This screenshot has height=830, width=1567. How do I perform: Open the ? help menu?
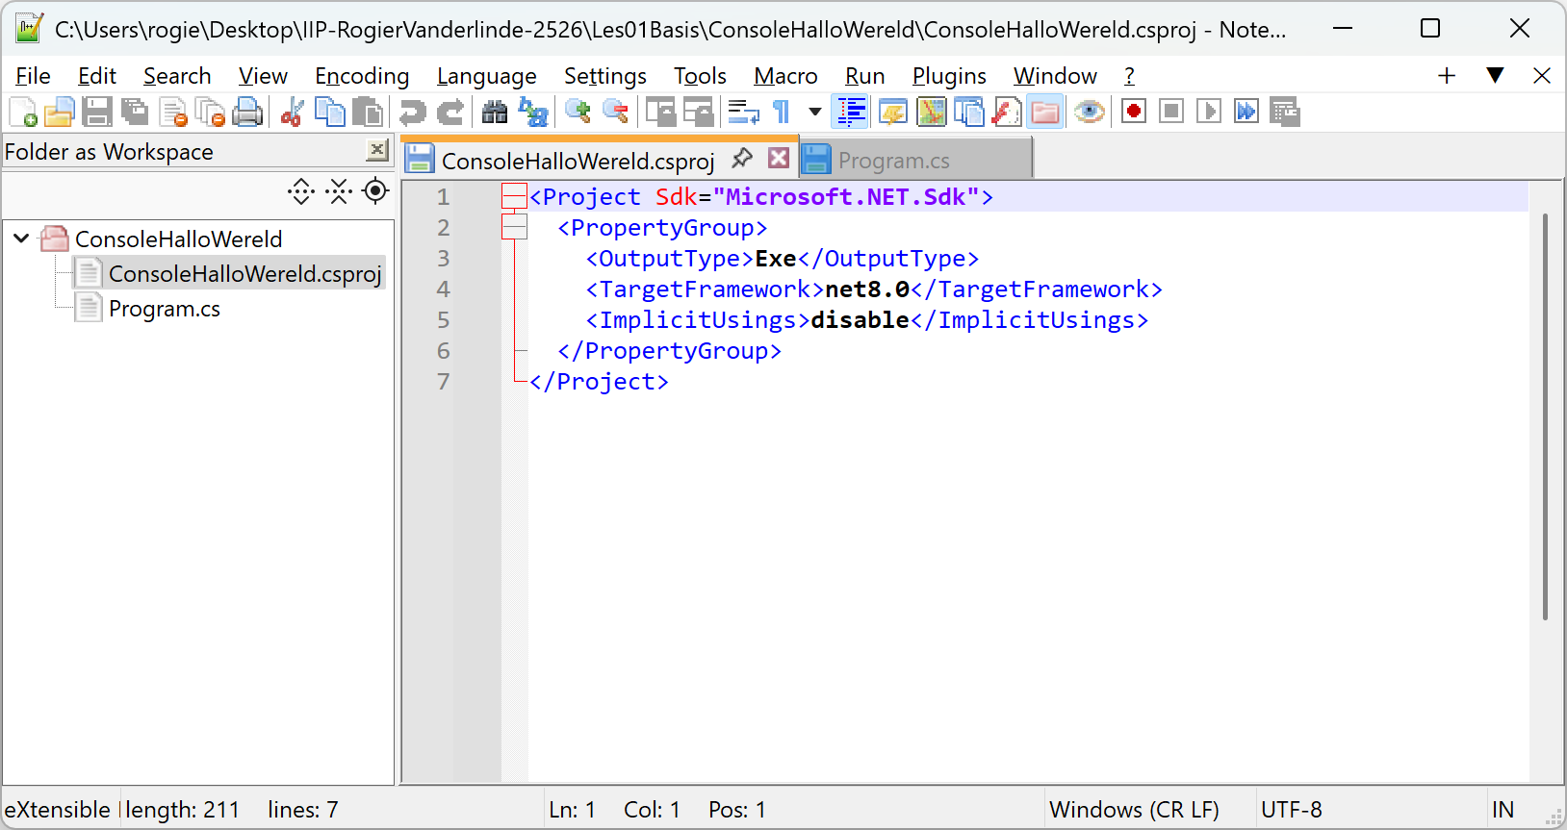1129,76
